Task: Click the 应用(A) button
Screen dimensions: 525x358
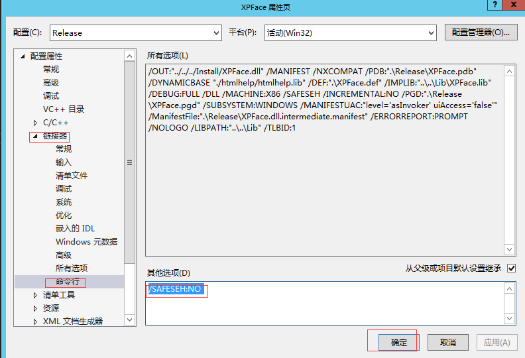Action: click(x=497, y=343)
